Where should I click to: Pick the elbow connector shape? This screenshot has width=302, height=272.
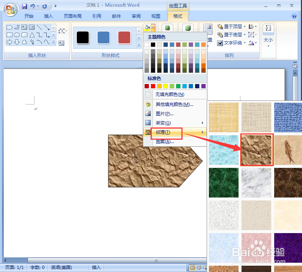[x=39, y=35]
